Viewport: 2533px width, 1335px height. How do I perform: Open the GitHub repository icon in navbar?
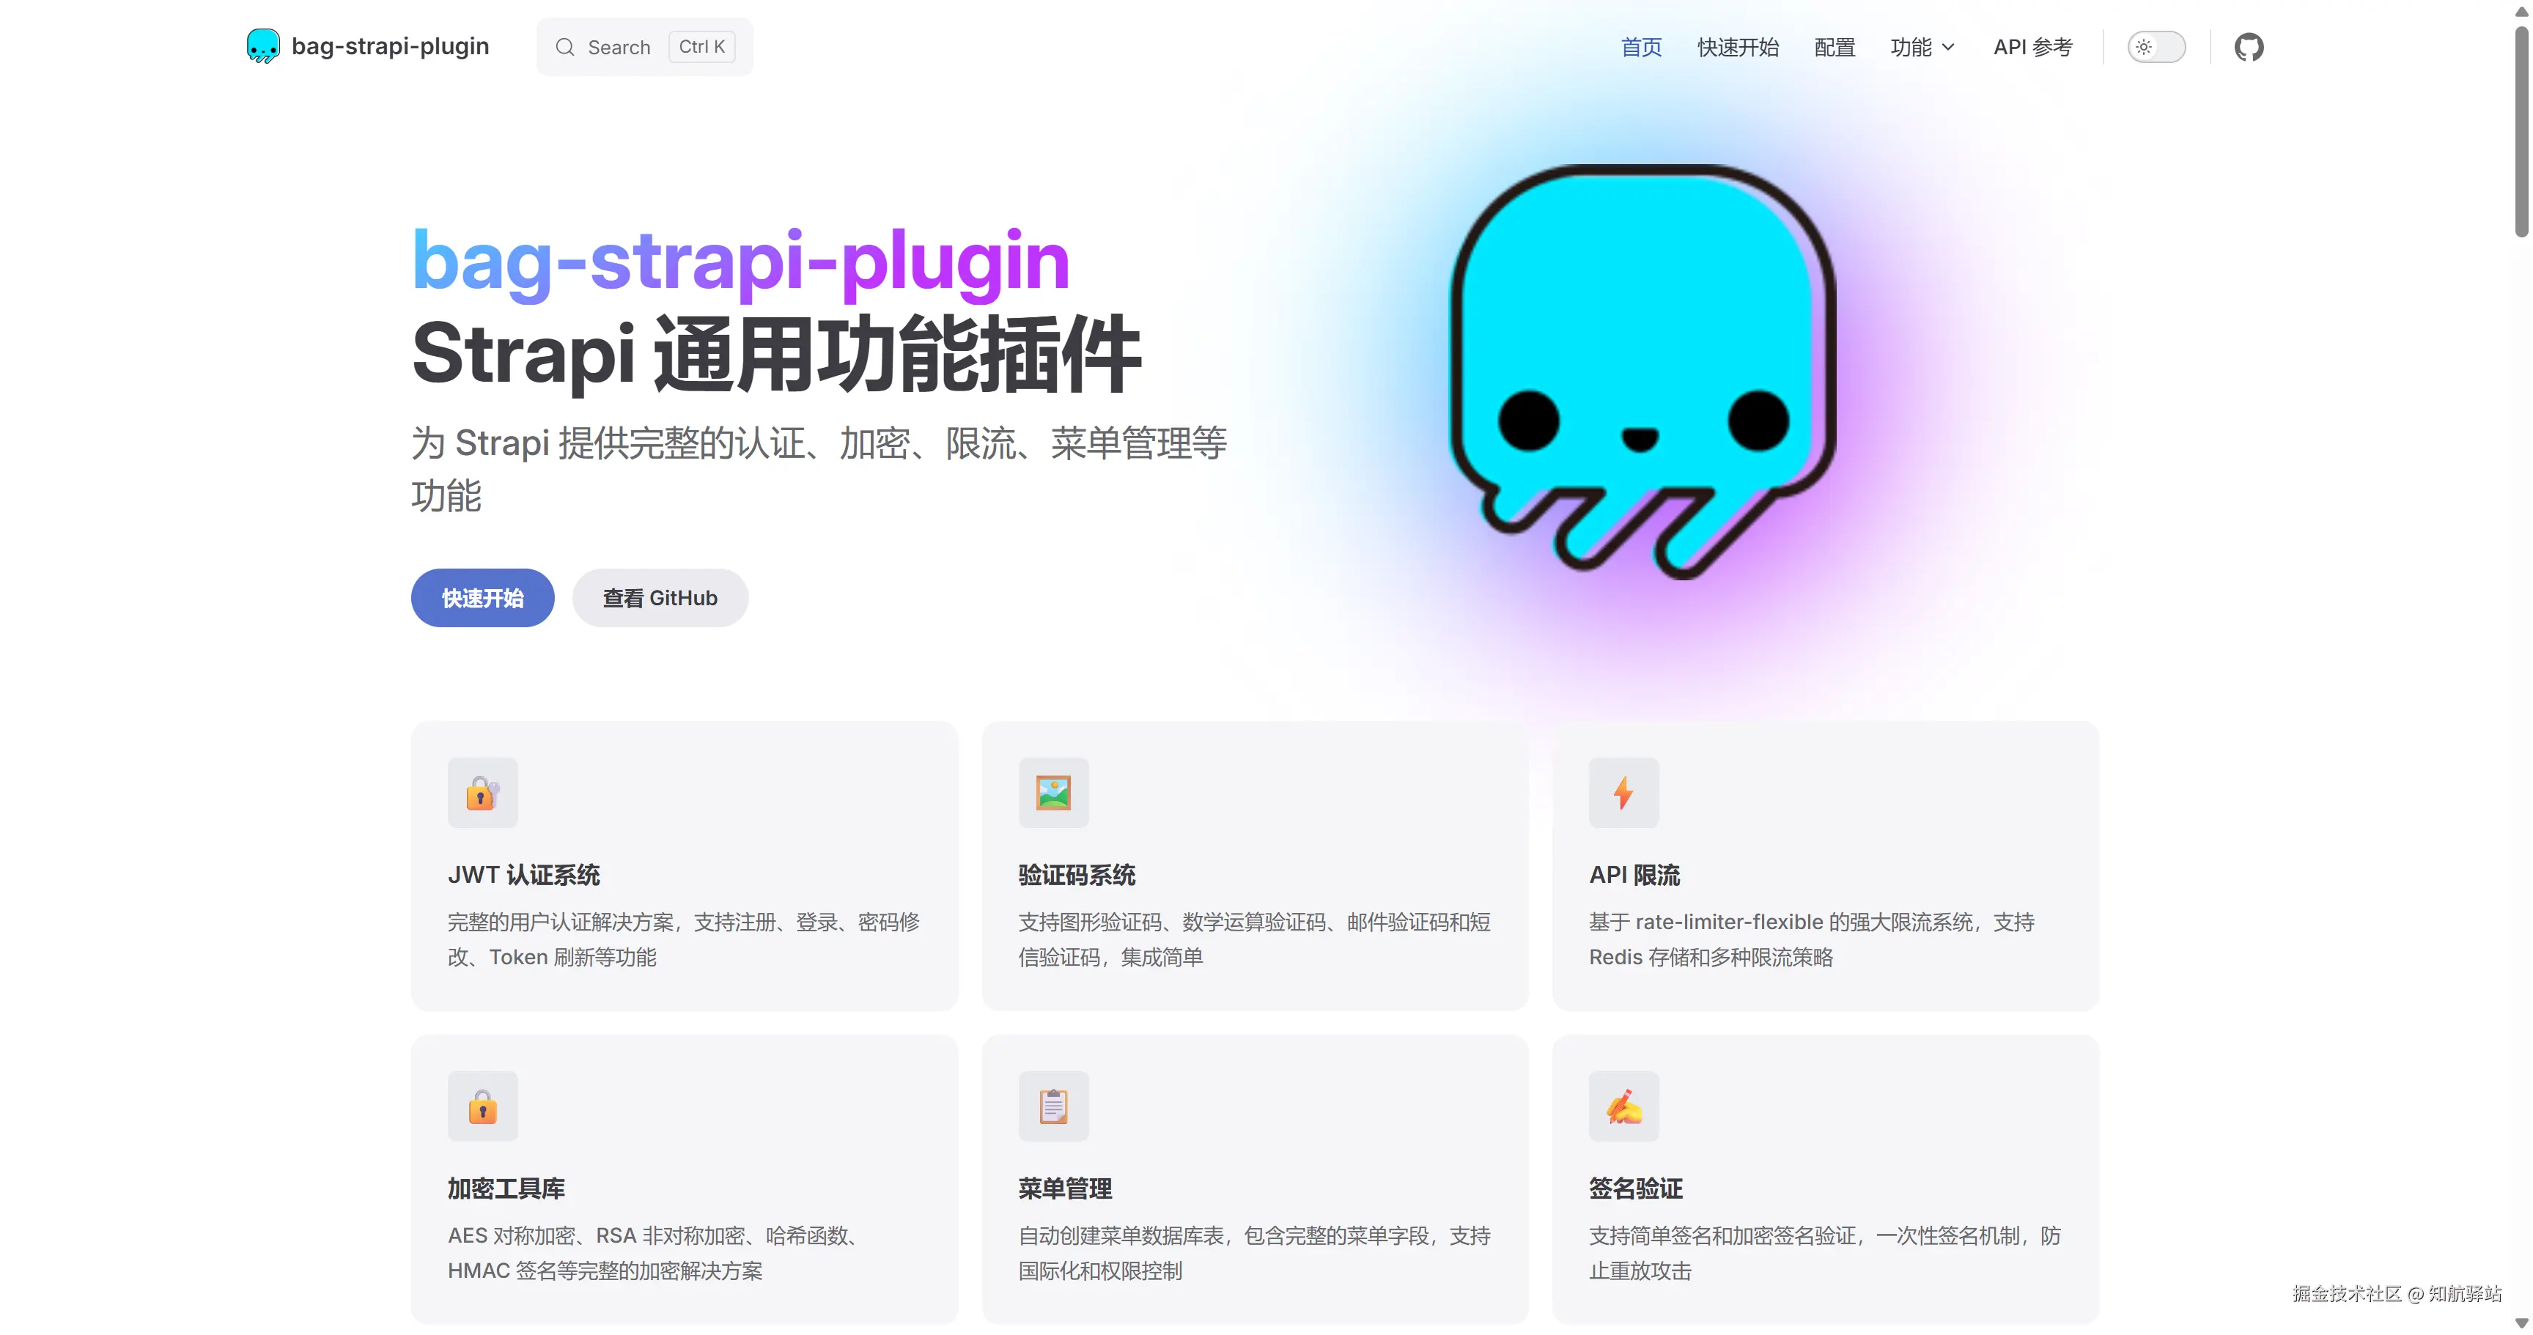pyautogui.click(x=2250, y=46)
